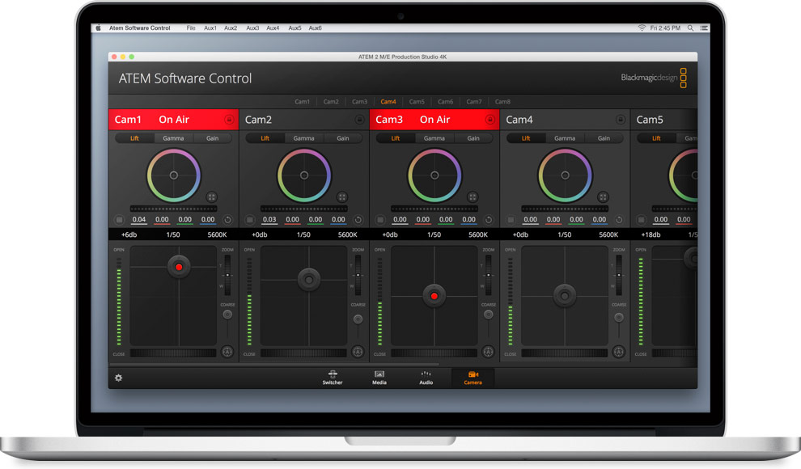Viewport: 801px width, 469px height.
Task: Open the Switcher panel
Action: (x=332, y=374)
